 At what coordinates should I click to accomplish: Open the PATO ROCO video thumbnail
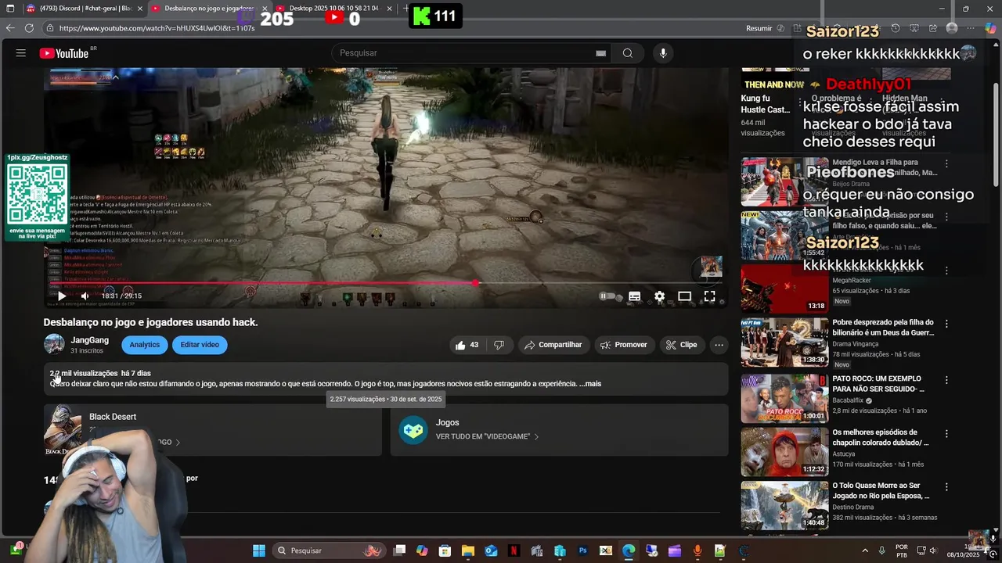784,398
